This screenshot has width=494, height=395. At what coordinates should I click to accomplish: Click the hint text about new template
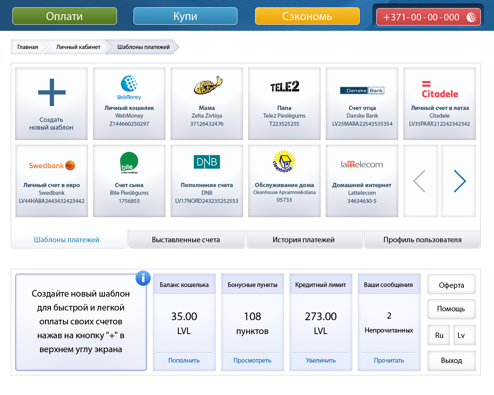pos(81,321)
